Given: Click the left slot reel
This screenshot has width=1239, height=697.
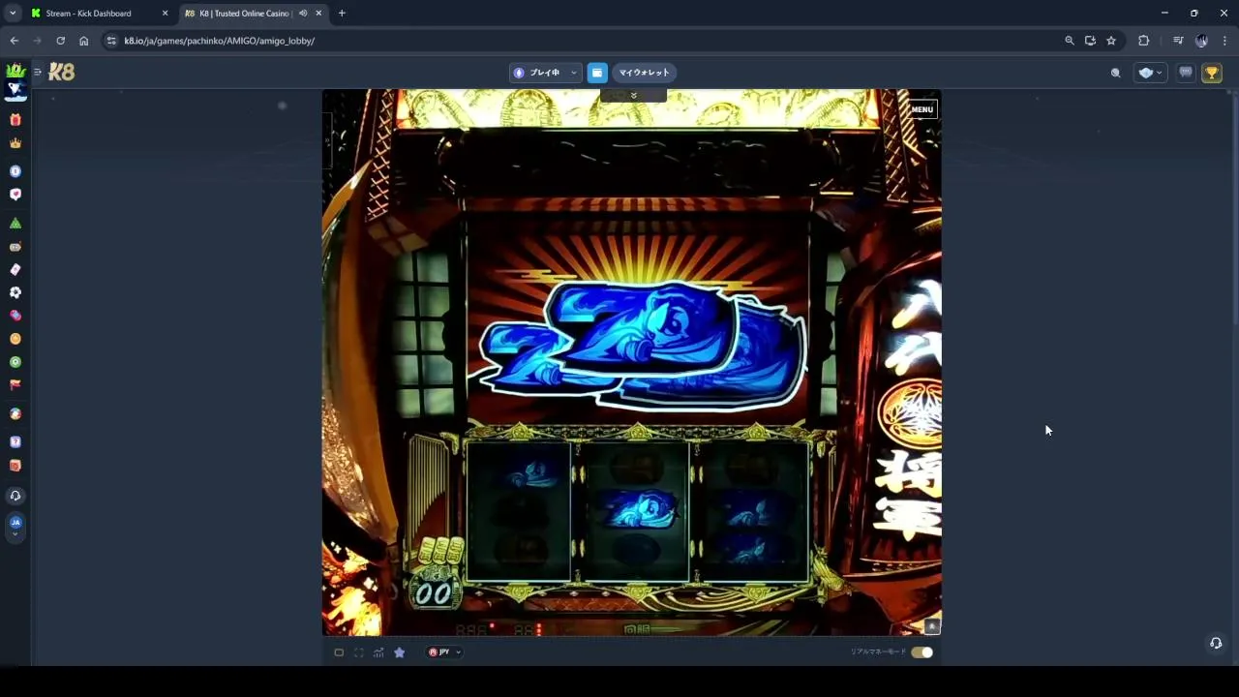Looking at the screenshot, I should point(518,512).
